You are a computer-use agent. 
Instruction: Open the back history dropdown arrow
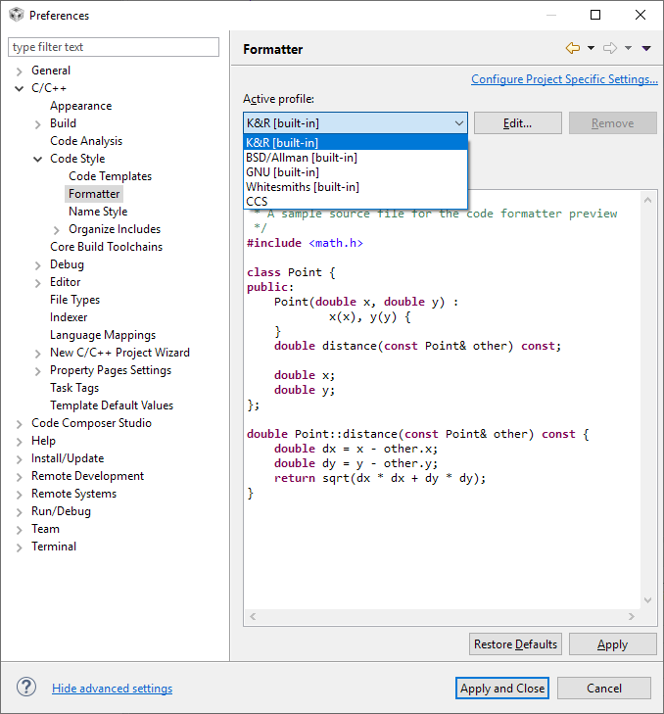pos(591,48)
